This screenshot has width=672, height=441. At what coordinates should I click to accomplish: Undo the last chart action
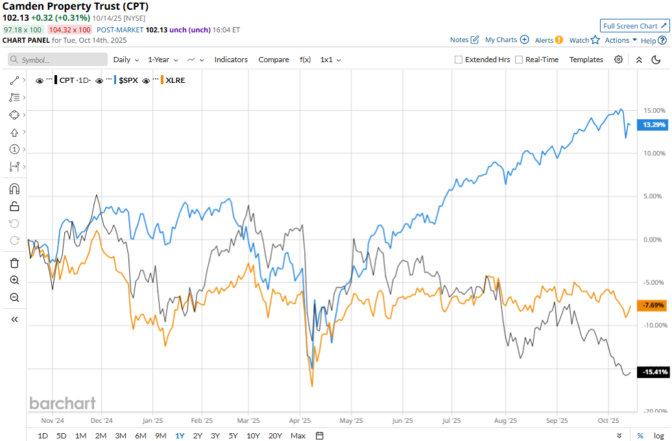point(14,223)
